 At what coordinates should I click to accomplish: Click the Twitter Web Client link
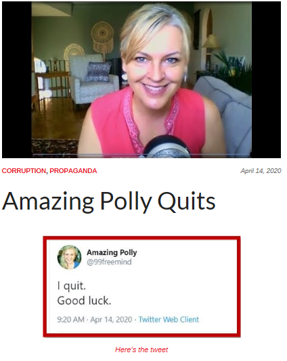pos(169,320)
